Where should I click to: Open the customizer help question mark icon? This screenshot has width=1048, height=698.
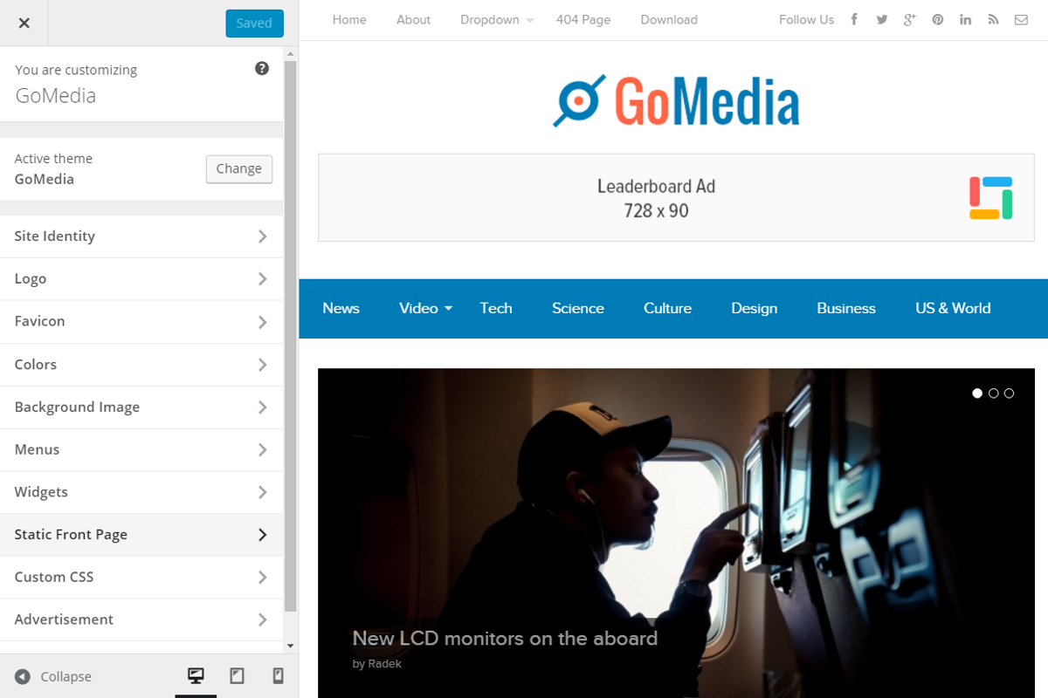pos(262,68)
